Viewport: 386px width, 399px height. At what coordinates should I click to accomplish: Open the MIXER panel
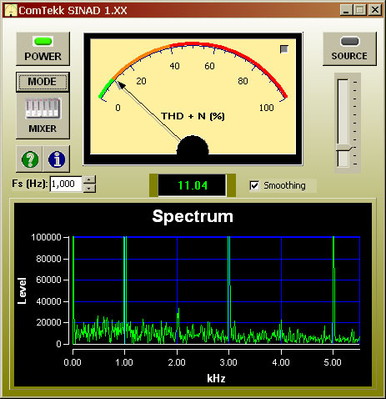(43, 115)
